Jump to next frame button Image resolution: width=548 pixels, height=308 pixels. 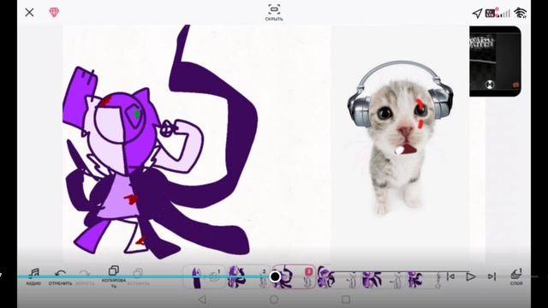491,276
